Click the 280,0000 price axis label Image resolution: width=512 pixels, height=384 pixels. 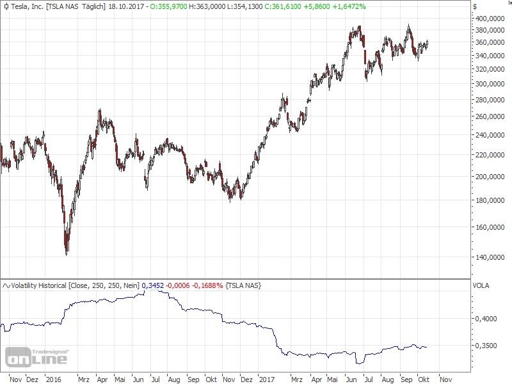point(490,100)
